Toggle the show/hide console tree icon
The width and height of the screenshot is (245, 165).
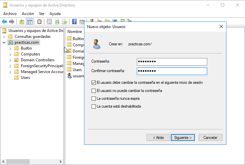30,22
